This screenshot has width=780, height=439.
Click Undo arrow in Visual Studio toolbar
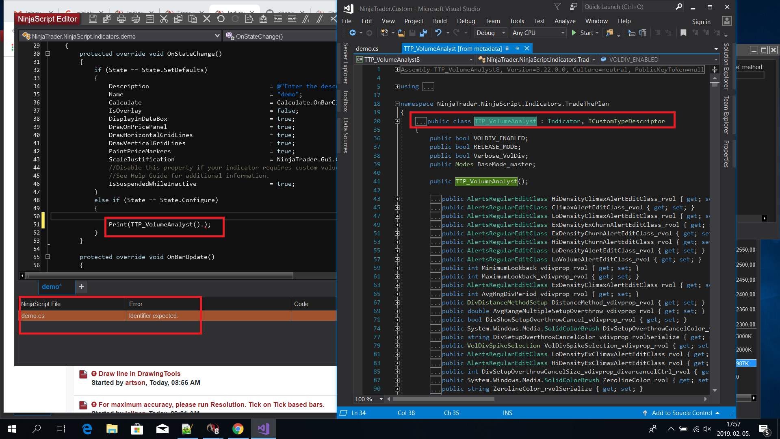[438, 33]
